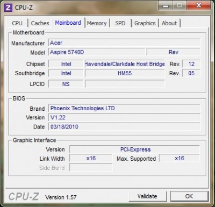
Task: Click the Graphic Interface Version label
Action: [55, 149]
